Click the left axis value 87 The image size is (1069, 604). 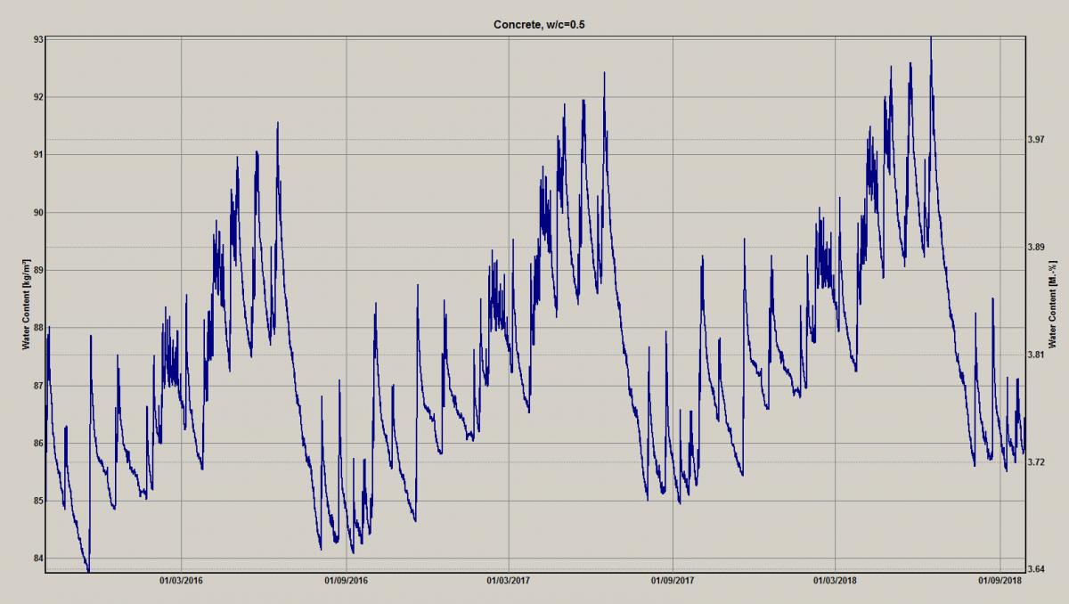tap(39, 386)
